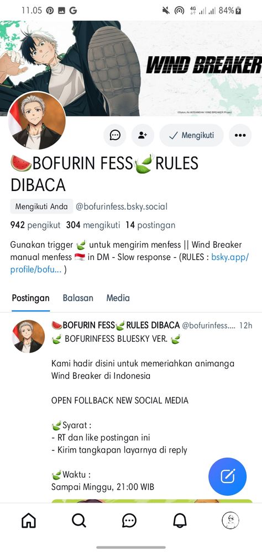The height and width of the screenshot is (552, 262).
Task: Open the three-dots profile options menu
Action: tap(240, 135)
